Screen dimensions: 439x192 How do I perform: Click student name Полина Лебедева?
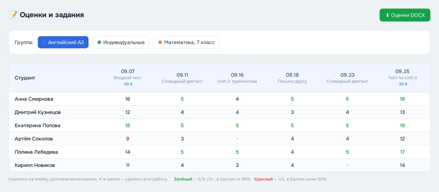[x=36, y=152]
